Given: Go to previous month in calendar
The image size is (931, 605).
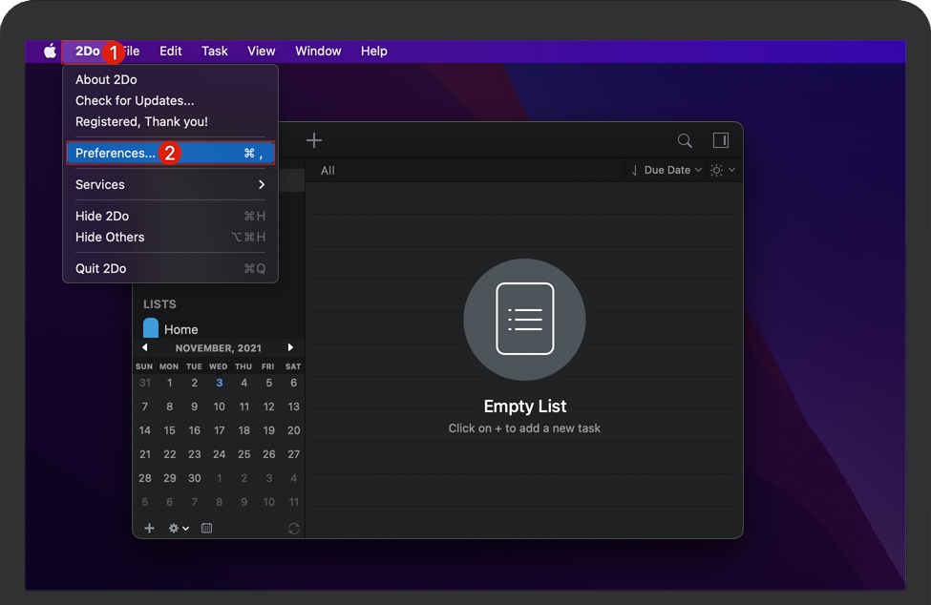Looking at the screenshot, I should (145, 348).
